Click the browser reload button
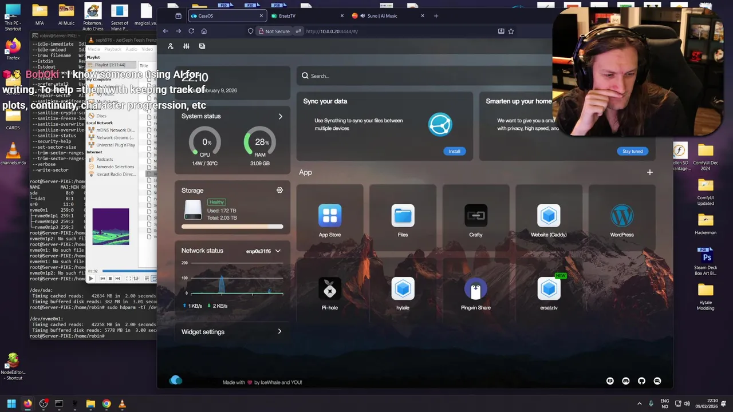733x412 pixels. click(191, 31)
